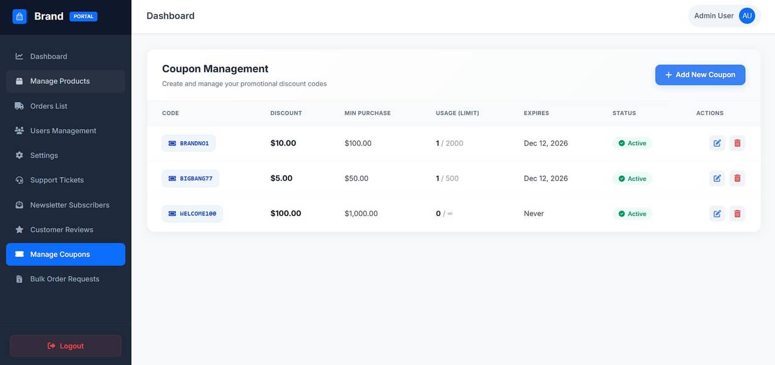Click the $10.00 discount value
Screen dimensions: 775x365
coord(283,143)
